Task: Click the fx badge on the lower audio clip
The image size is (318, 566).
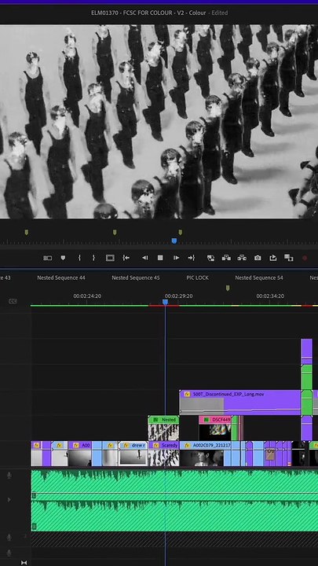Action: click(x=35, y=527)
